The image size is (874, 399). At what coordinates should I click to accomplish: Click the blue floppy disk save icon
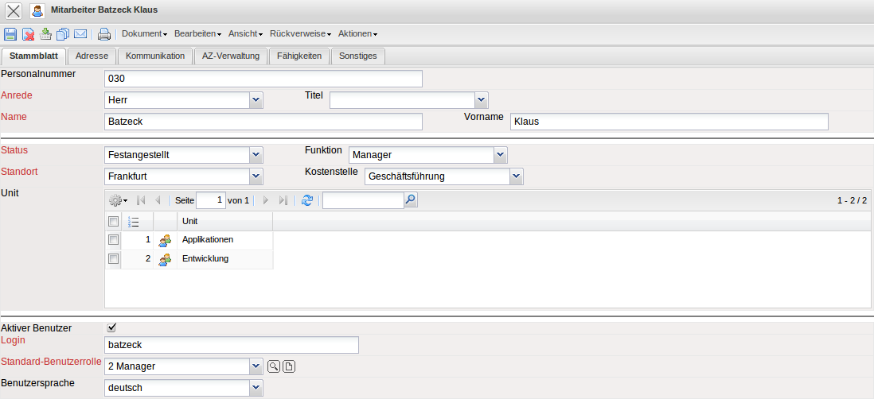point(10,34)
